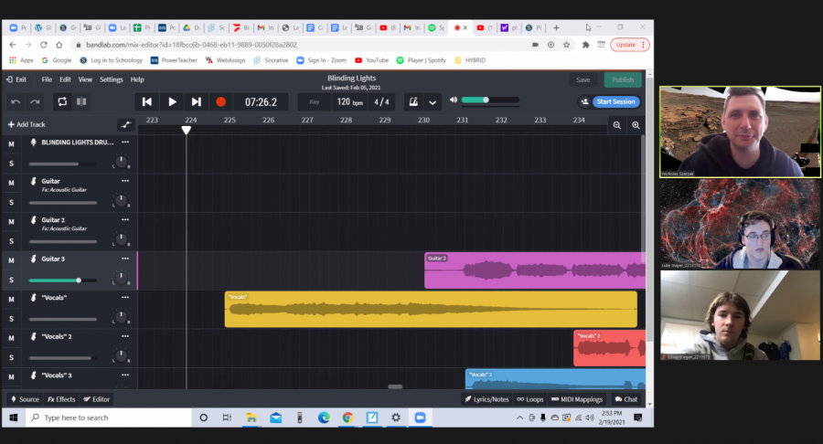Zoom in on the timeline

tap(636, 125)
